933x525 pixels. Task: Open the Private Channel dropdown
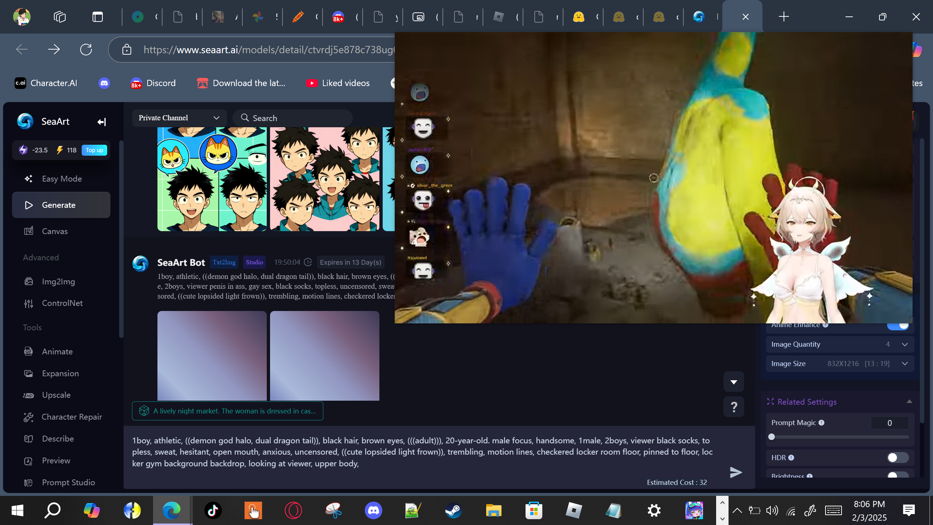click(179, 118)
